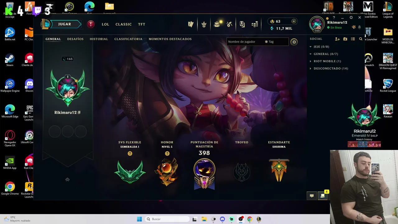
Task: Select the HISTORIAL profile tab
Action: pyautogui.click(x=99, y=39)
